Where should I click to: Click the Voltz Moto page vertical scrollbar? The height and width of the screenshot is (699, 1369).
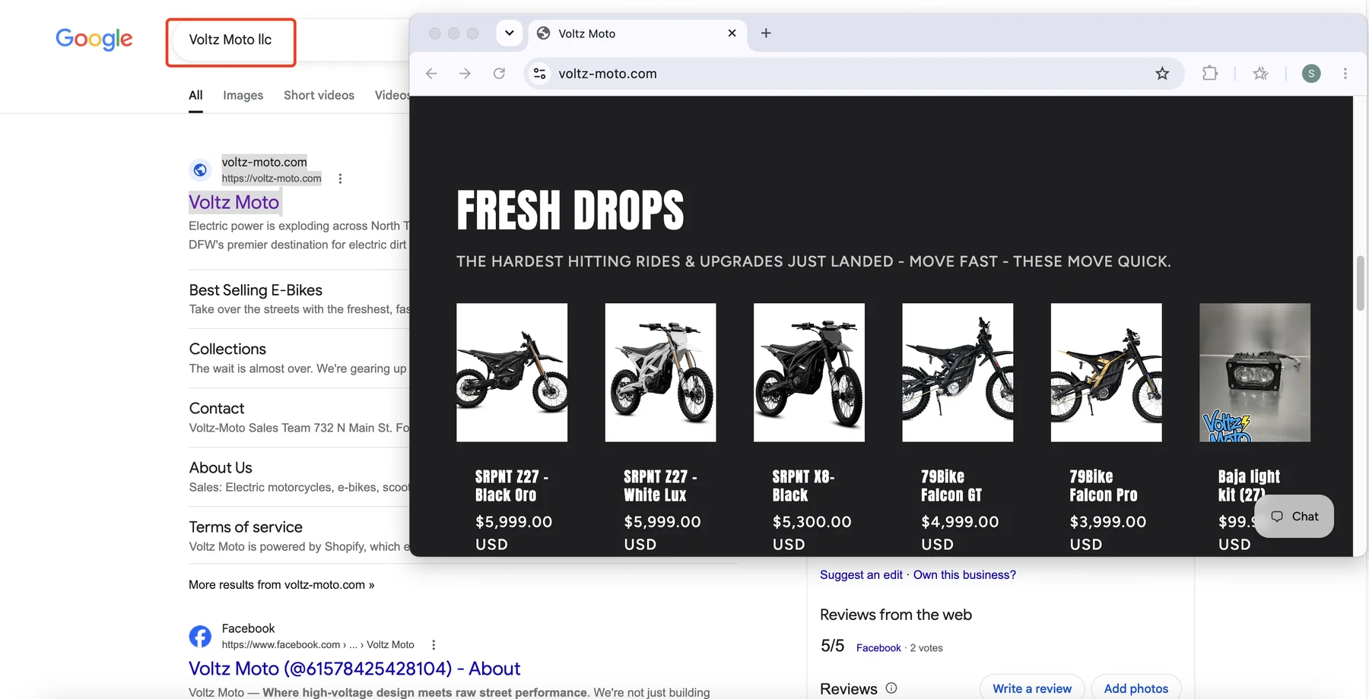coord(1361,283)
